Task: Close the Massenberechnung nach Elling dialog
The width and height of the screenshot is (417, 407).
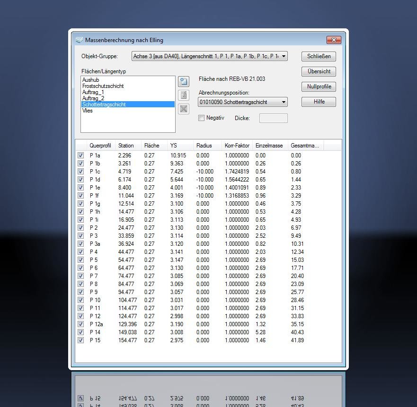Action: click(334, 40)
